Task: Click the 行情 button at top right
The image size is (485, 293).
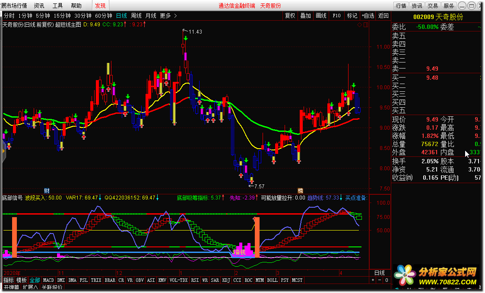Action: (401, 6)
